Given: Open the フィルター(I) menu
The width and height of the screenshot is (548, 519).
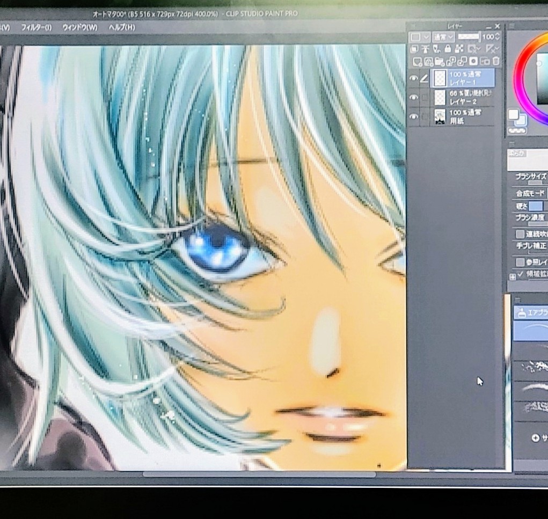Looking at the screenshot, I should pyautogui.click(x=36, y=27).
